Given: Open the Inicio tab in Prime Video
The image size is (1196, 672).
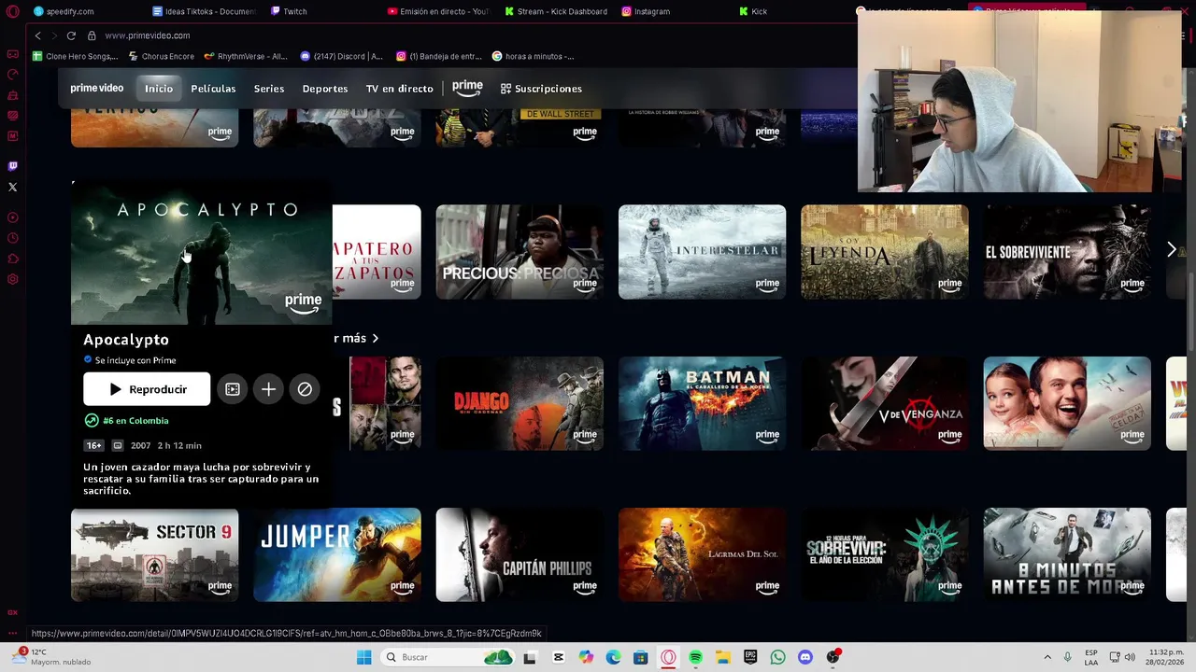Looking at the screenshot, I should (159, 89).
